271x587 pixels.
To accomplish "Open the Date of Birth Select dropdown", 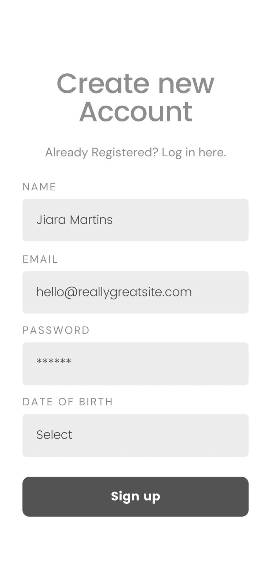I will pyautogui.click(x=135, y=435).
